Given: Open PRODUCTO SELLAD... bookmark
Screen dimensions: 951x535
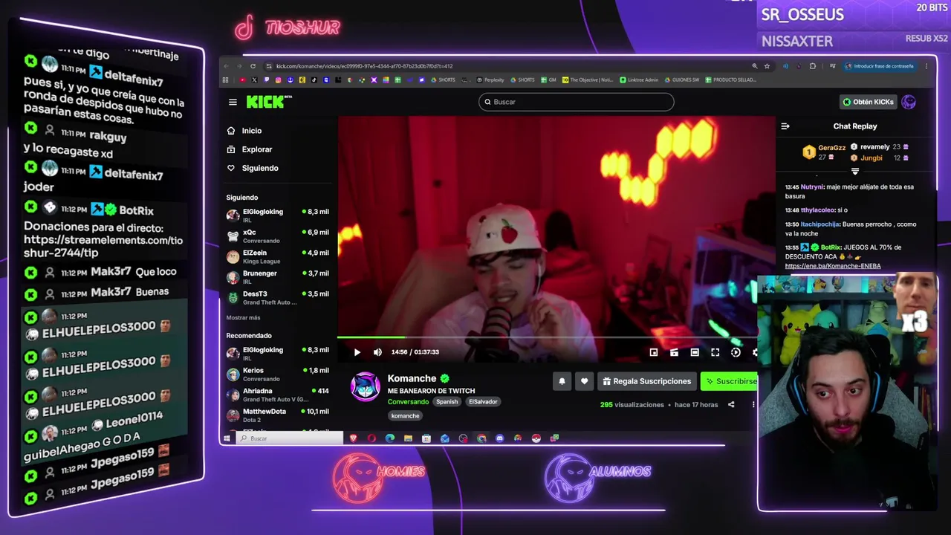Looking at the screenshot, I should [x=731, y=80].
